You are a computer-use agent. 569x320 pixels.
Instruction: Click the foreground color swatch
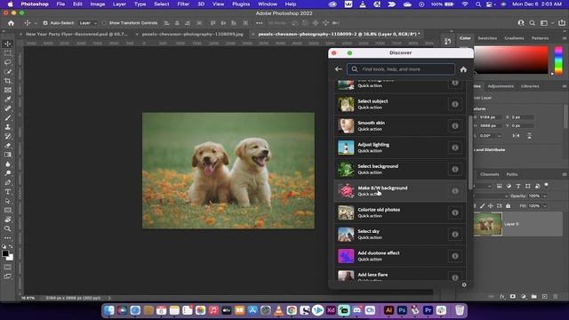click(5, 253)
